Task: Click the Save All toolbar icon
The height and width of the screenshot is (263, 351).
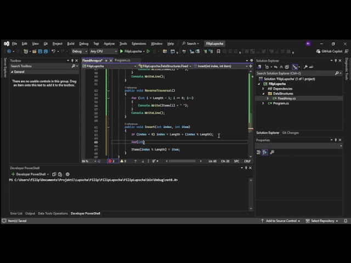Action: click(x=46, y=52)
